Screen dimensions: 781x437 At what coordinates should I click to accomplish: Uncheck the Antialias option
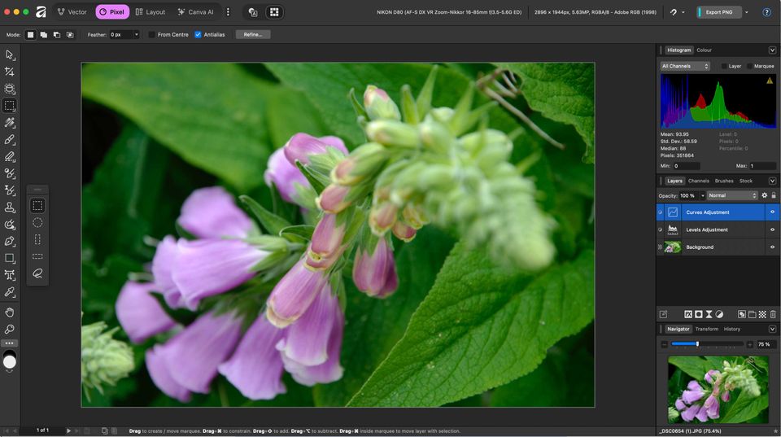click(198, 35)
